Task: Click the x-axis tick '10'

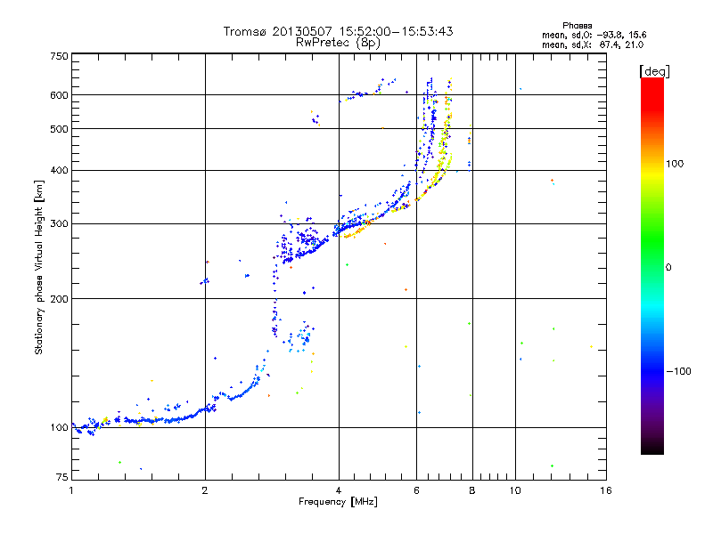Action: click(x=515, y=490)
